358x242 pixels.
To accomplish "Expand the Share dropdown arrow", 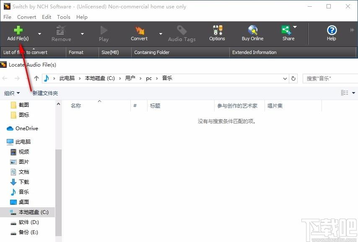I will (x=295, y=27).
